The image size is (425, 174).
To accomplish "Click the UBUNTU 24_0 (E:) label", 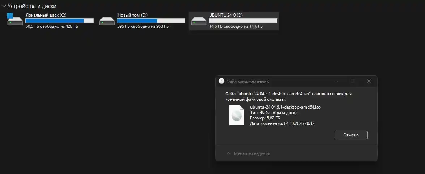I will 226,15.
